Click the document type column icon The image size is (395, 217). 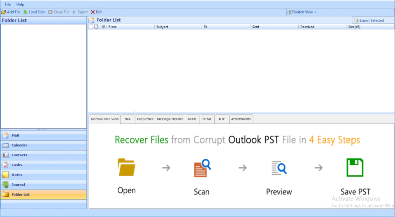tap(96, 27)
